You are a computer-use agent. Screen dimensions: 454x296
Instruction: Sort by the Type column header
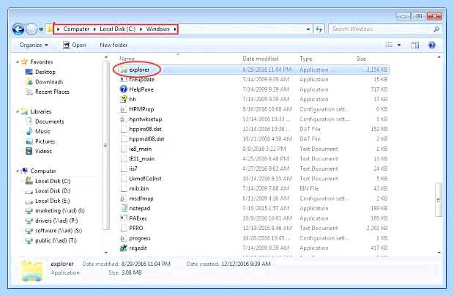[306, 59]
